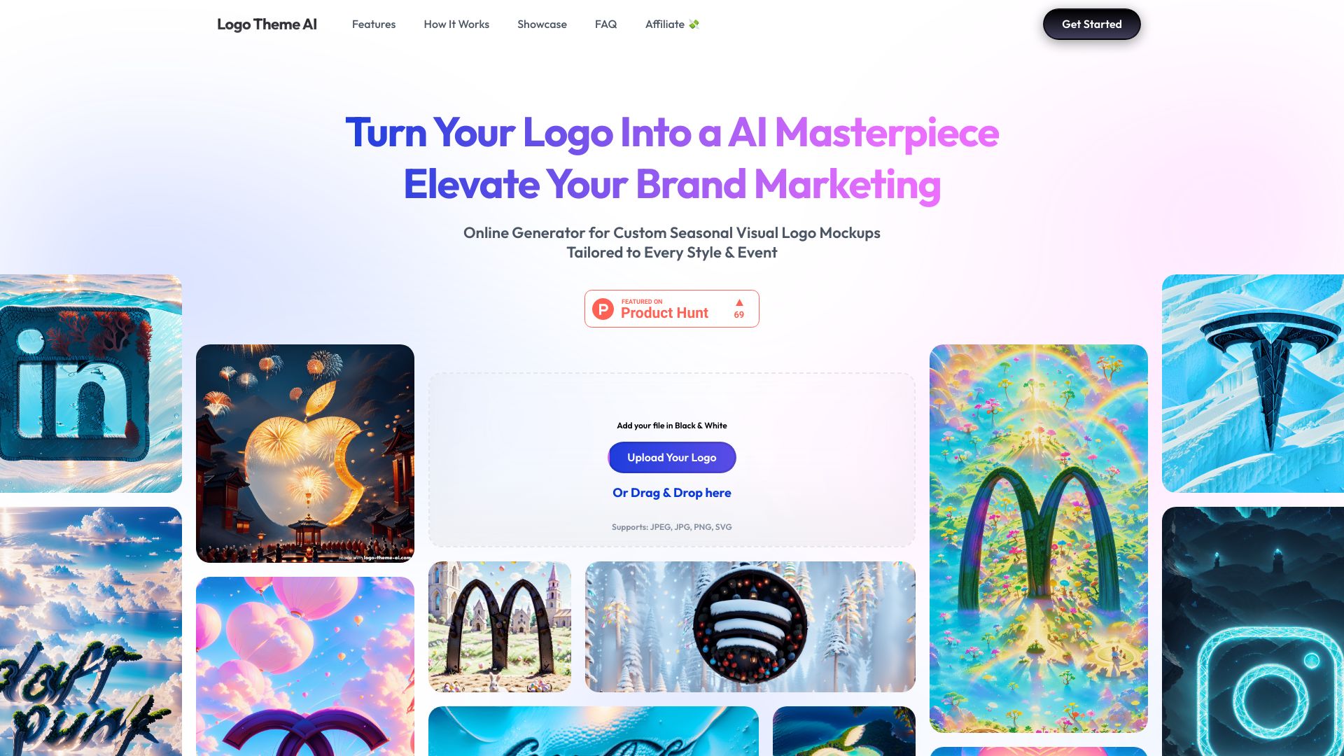Viewport: 1344px width, 756px height.
Task: Click the Upload Your Logo button
Action: point(672,457)
